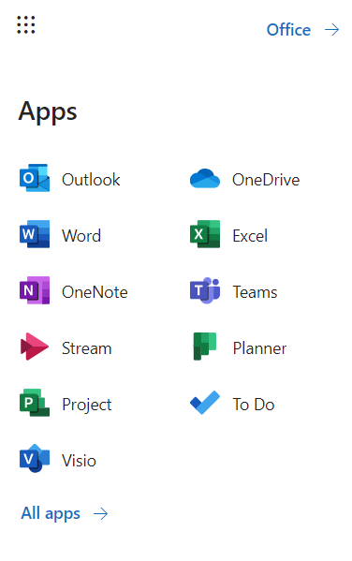Choose the Word text label

click(81, 235)
